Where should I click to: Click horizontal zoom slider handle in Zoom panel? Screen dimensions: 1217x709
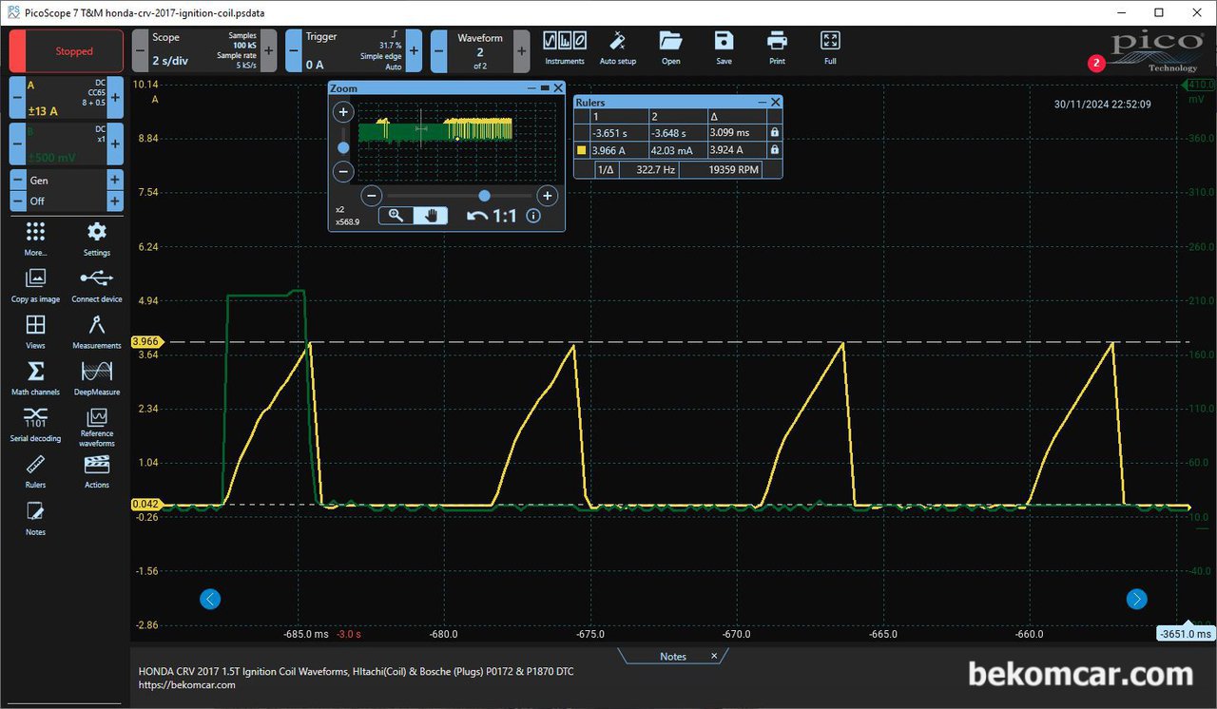coord(485,195)
